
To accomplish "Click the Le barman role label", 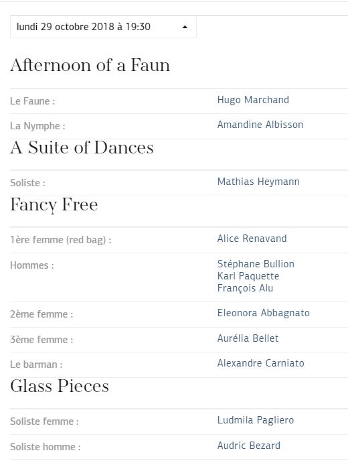I will tap(36, 364).
